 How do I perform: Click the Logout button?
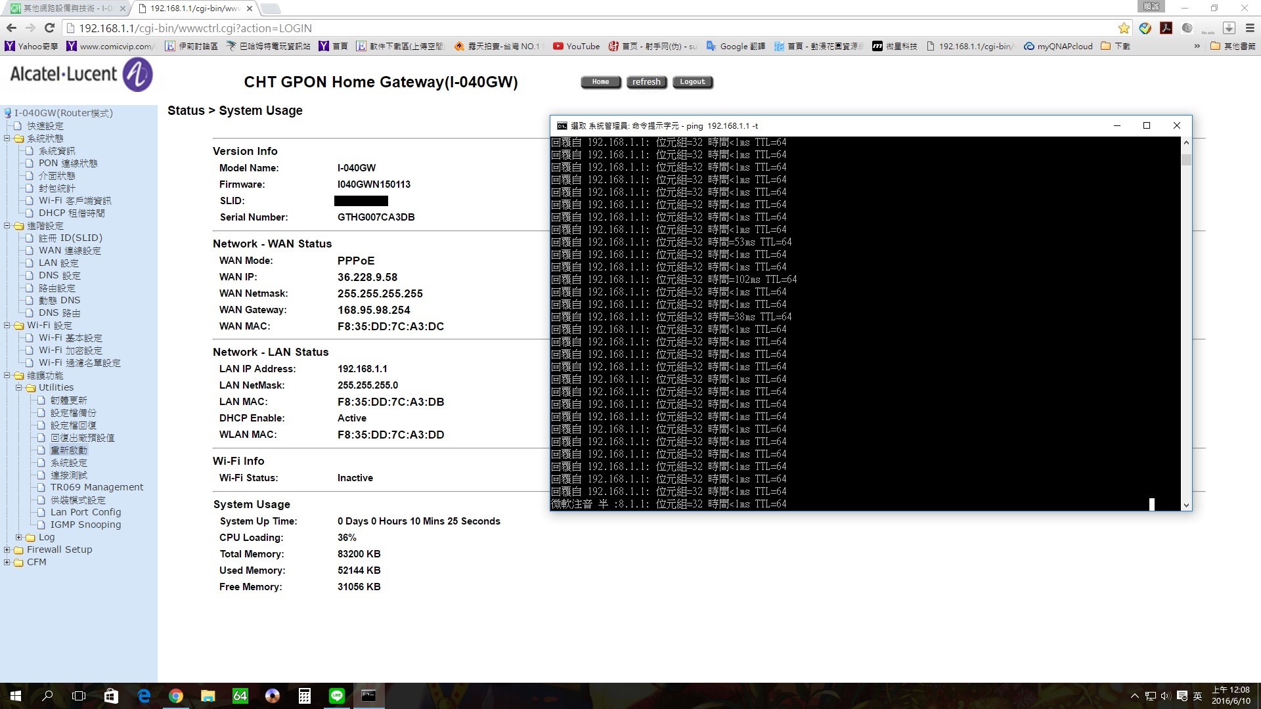point(692,82)
